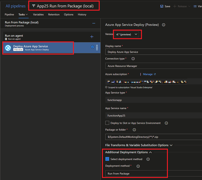Screen dimensions: 202x180
Task: Open App Service name FunctionApp25 dropdown
Action: 154,115
